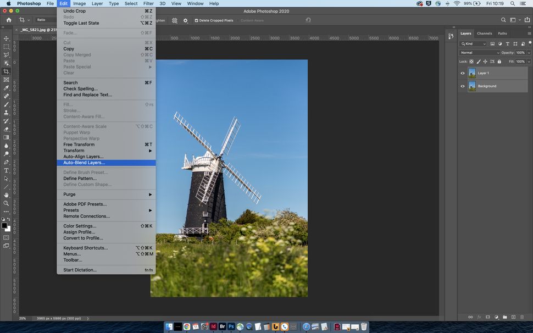Select the Eyedropper tool
Screen dimensions: 533x333
(x=6, y=87)
